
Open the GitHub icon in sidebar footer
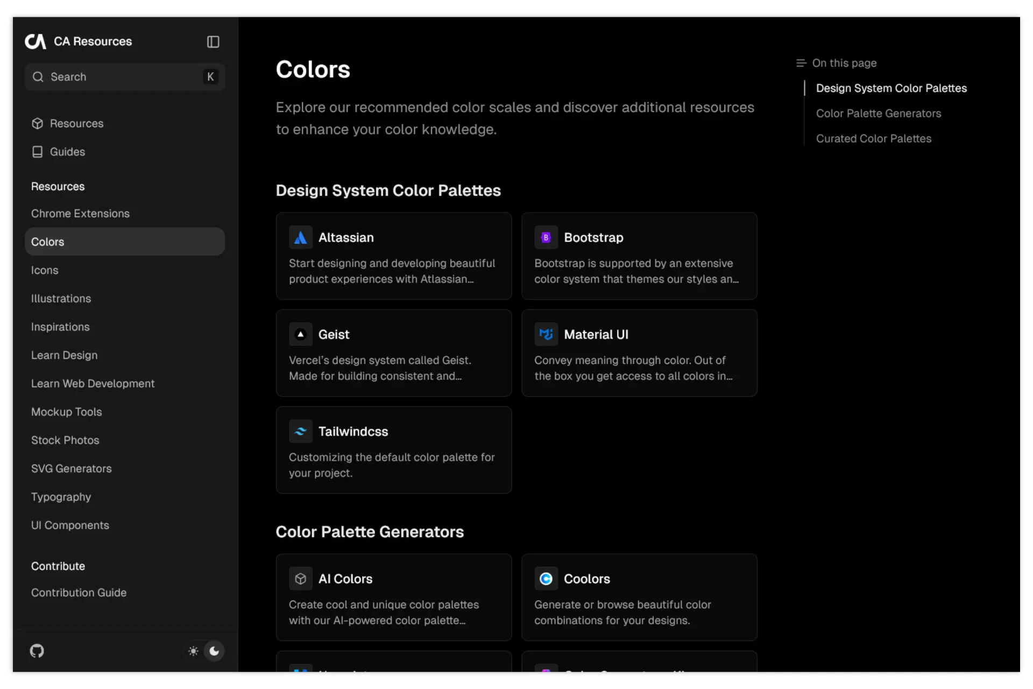point(37,651)
